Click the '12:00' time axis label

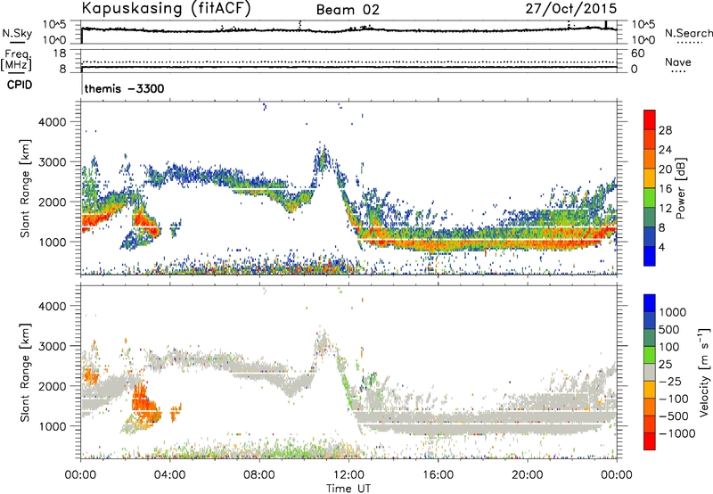tap(348, 474)
